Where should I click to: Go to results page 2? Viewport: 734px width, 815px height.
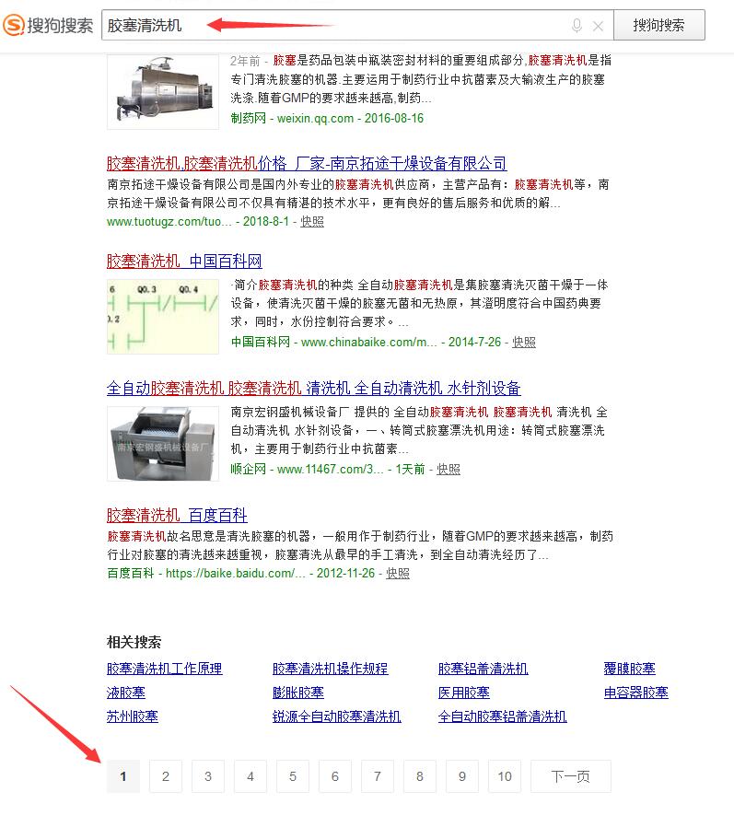[166, 776]
